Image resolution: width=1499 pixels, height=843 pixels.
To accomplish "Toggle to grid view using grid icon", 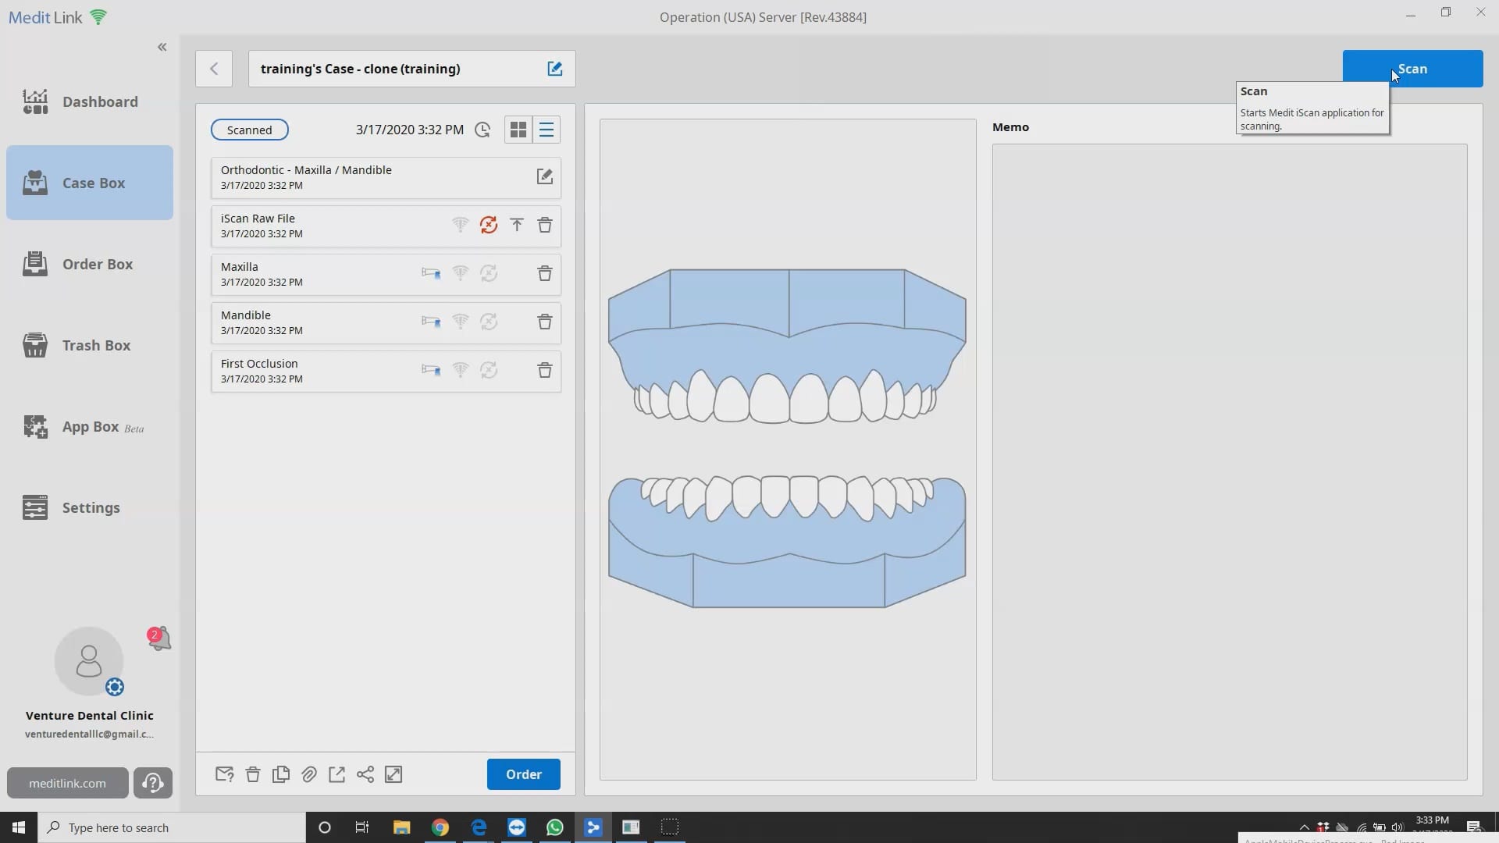I will 518,129.
